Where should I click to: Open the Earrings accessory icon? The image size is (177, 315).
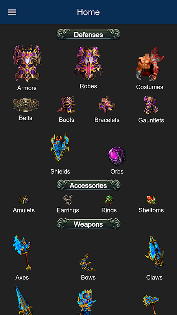68,200
